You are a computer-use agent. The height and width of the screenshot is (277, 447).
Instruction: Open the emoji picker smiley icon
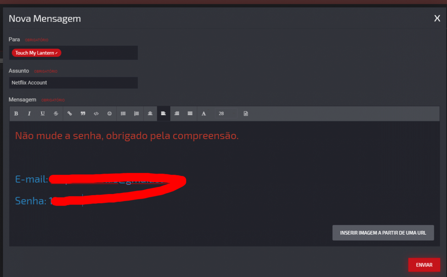pos(110,113)
